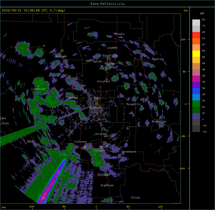Click the Blackfalds label
The width and height of the screenshot is (215, 210).
pos(110,56)
